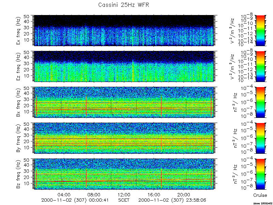Click the nT²/Hz unit label beside Bx color bar
Viewport: 273px width, 205px height.
pyautogui.click(x=235, y=102)
